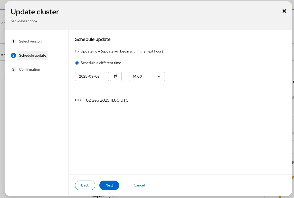Cancel the cluster update

coord(139,185)
